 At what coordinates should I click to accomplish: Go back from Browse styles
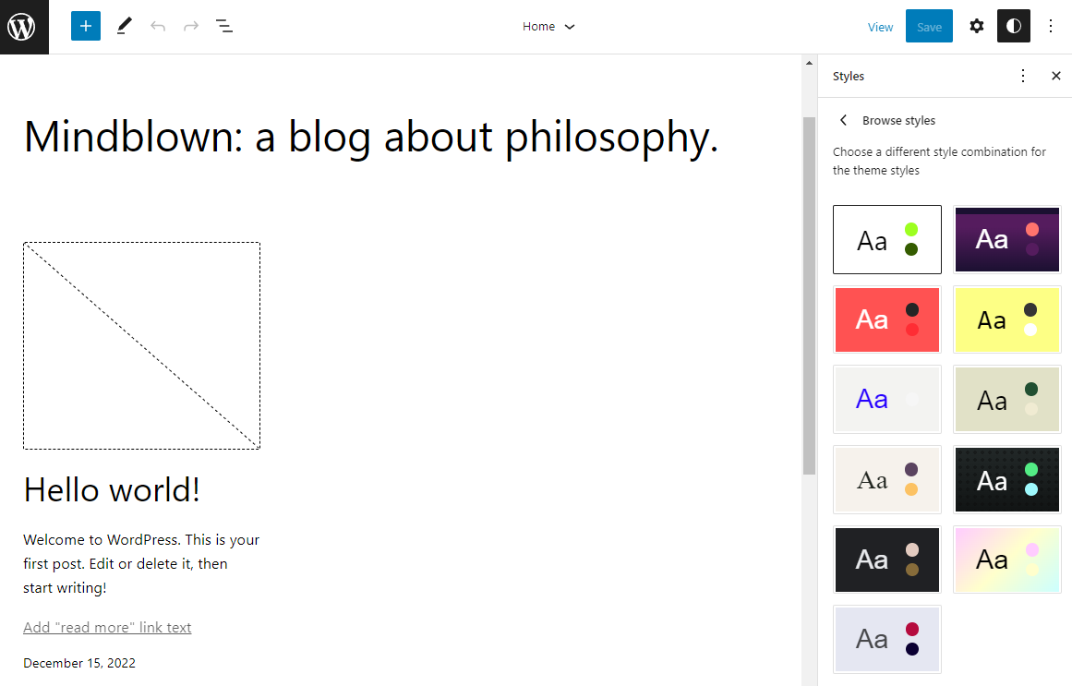pos(842,120)
